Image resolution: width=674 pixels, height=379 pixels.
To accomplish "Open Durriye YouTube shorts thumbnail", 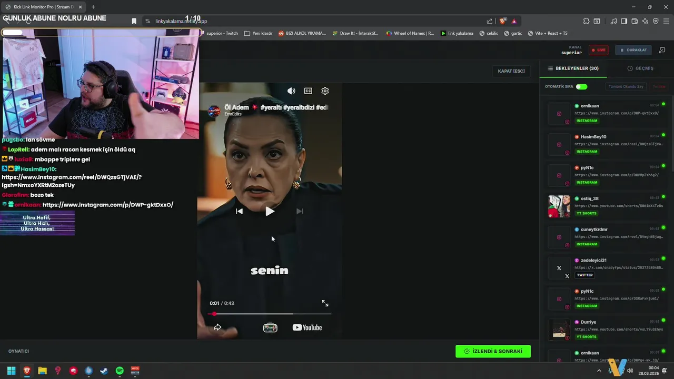I will [559, 330].
